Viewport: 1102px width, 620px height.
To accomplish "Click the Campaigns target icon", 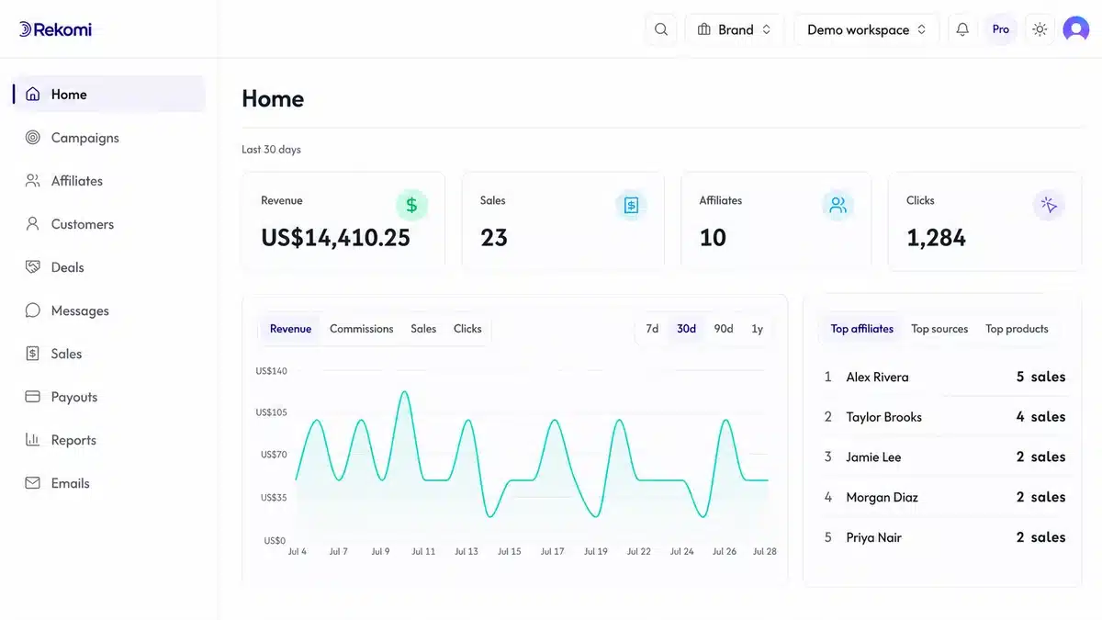I will [x=33, y=138].
